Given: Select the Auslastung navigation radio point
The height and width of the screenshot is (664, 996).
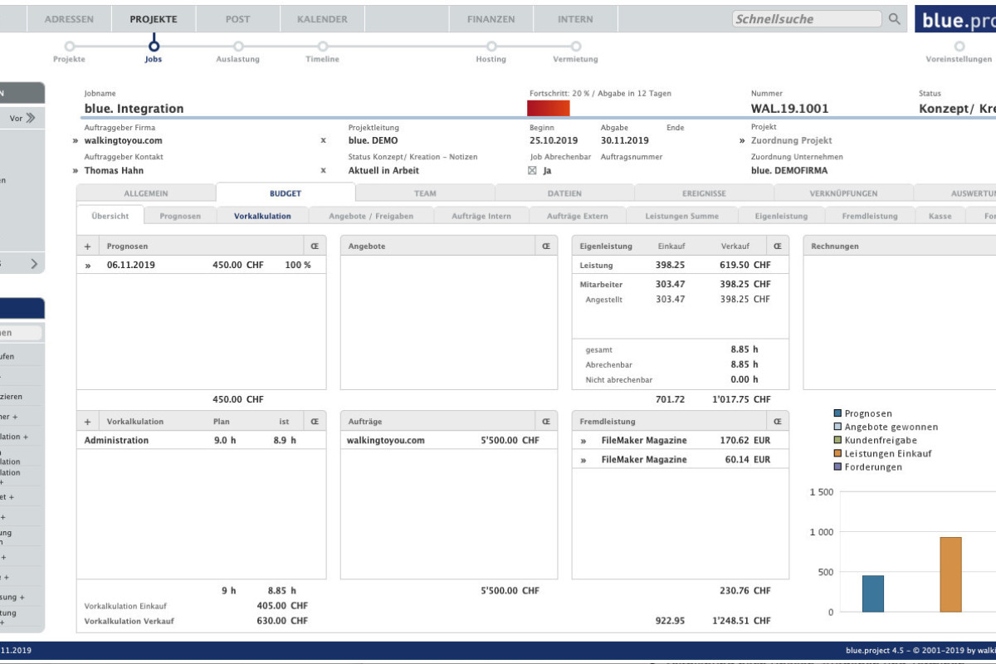Looking at the screenshot, I should point(238,46).
